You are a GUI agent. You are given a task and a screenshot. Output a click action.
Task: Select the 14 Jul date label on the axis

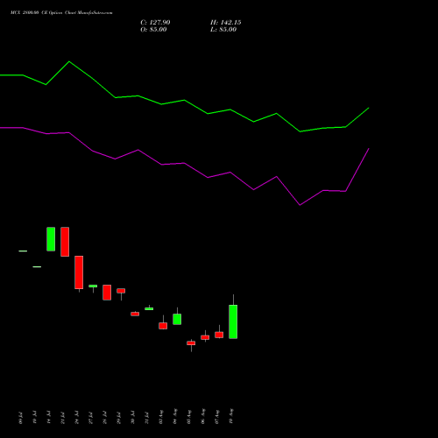coord(48,417)
